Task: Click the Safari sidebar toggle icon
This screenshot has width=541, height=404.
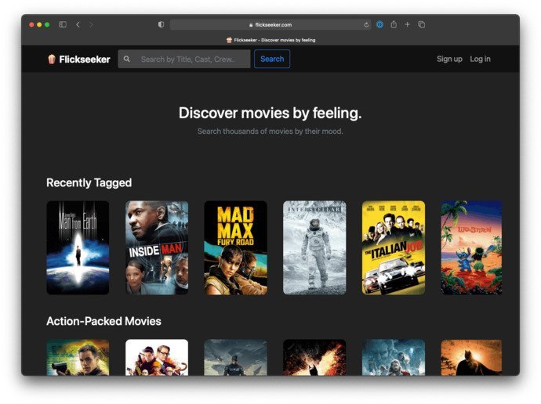Action: tap(63, 24)
